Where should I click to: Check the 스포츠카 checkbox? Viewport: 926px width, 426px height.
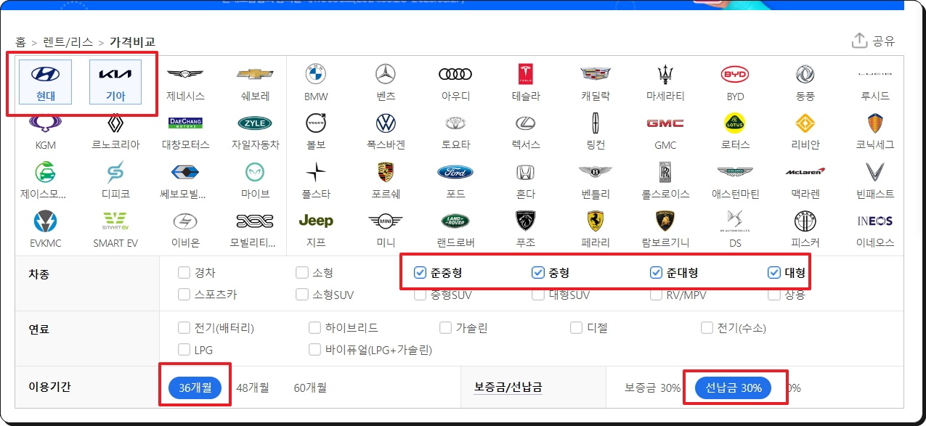coord(184,295)
